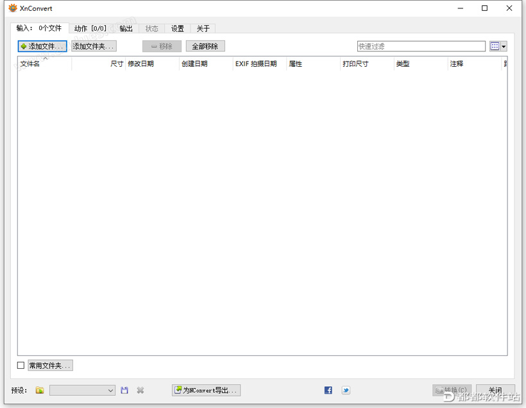This screenshot has height=408, width=526.
Task: Select the 输入: 0个文件 tab
Action: 39,28
